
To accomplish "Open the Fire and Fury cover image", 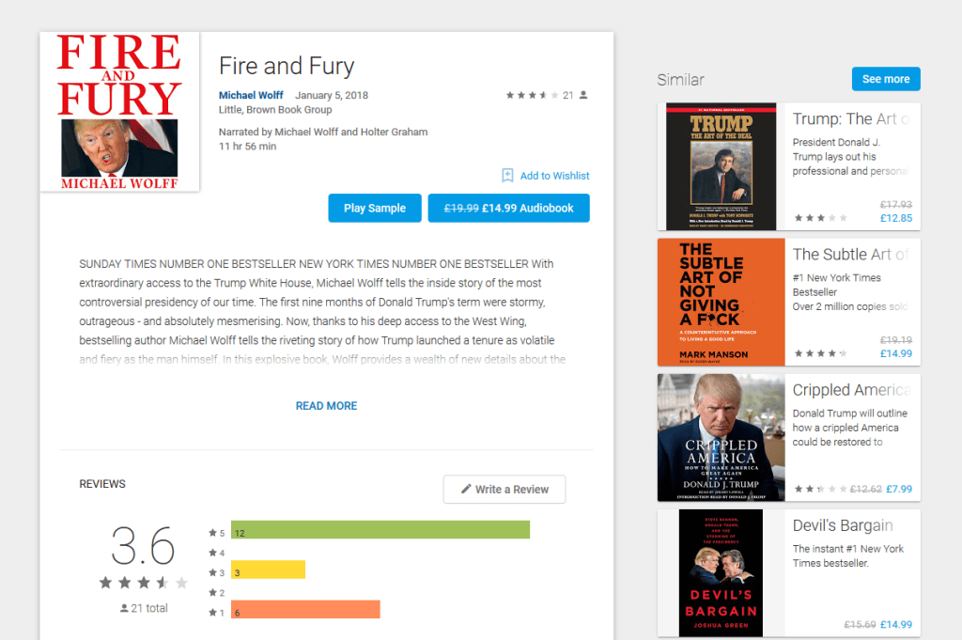I will 119,112.
